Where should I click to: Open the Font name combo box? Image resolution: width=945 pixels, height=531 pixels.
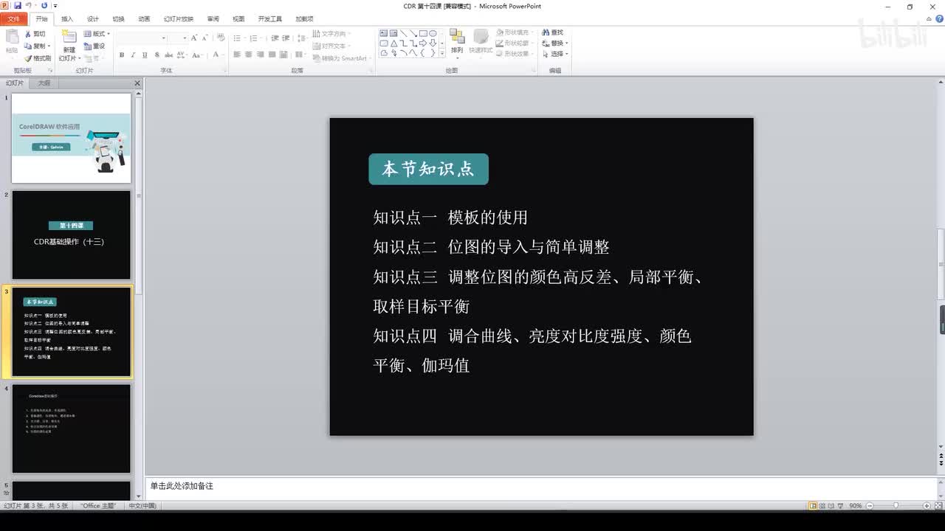(x=142, y=38)
